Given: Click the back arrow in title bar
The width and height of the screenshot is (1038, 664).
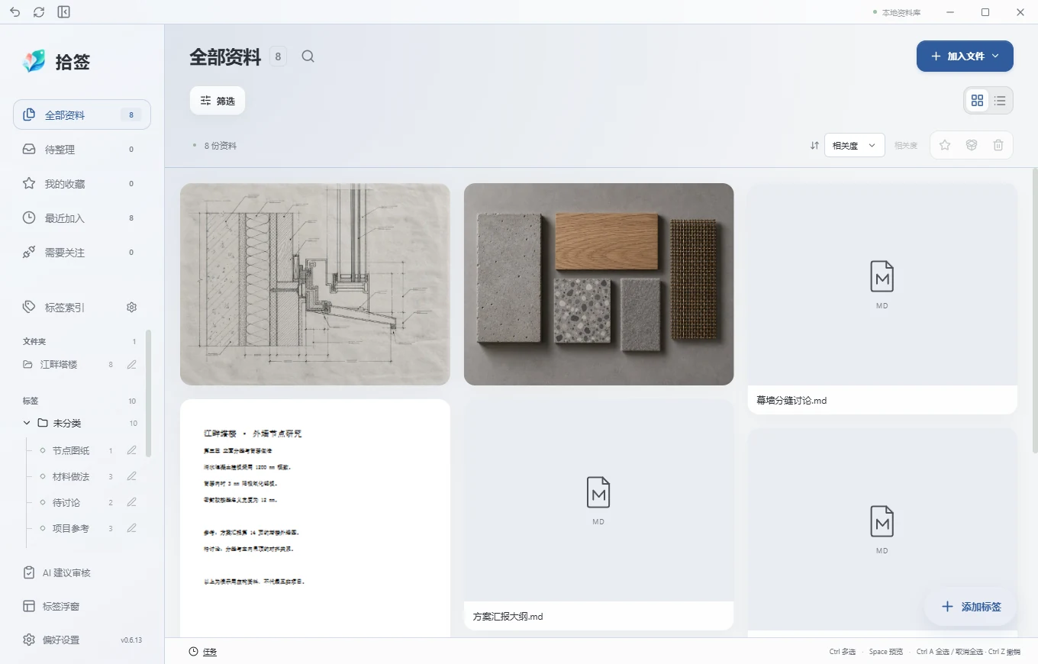Looking at the screenshot, I should coord(15,12).
